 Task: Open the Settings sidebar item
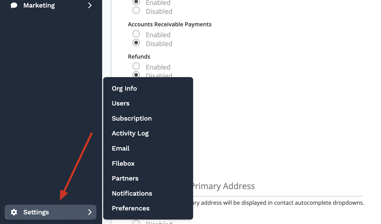[36, 212]
